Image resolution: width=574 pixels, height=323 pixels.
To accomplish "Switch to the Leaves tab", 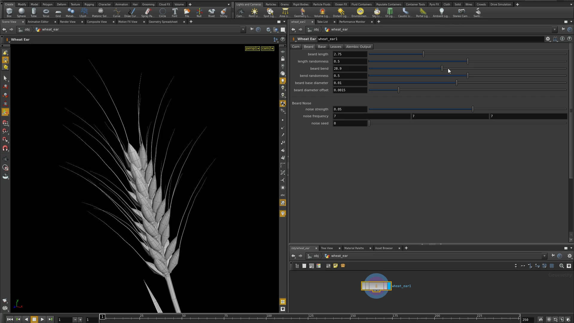I will tap(336, 47).
